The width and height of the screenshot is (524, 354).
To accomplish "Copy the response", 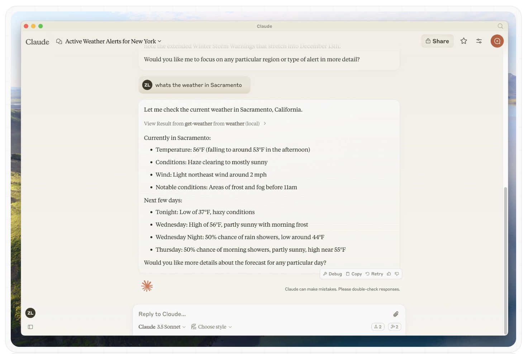I will 354,274.
